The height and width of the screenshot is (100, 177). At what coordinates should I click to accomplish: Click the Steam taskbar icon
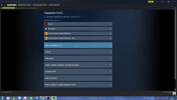pos(54,98)
